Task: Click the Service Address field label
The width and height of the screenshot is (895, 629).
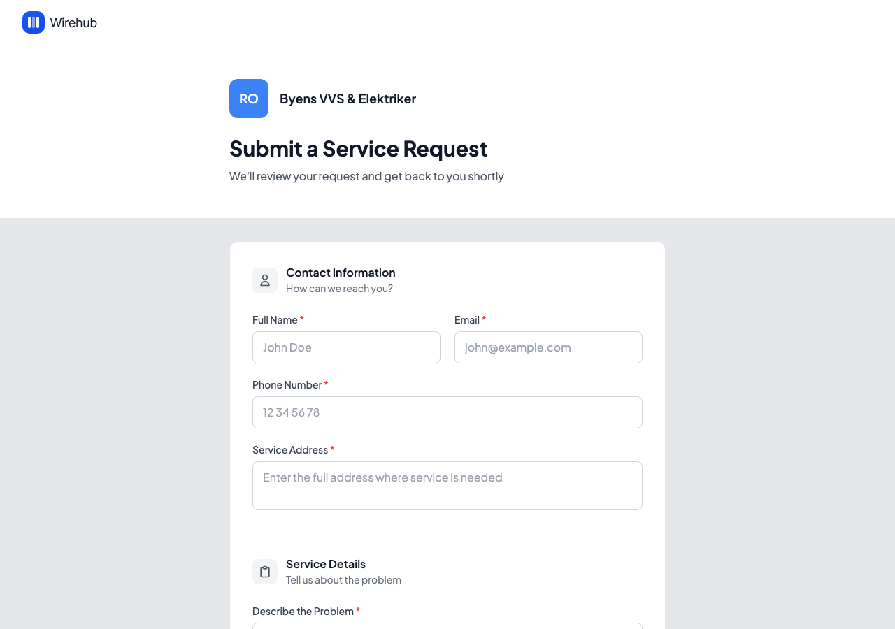Action: 289,449
